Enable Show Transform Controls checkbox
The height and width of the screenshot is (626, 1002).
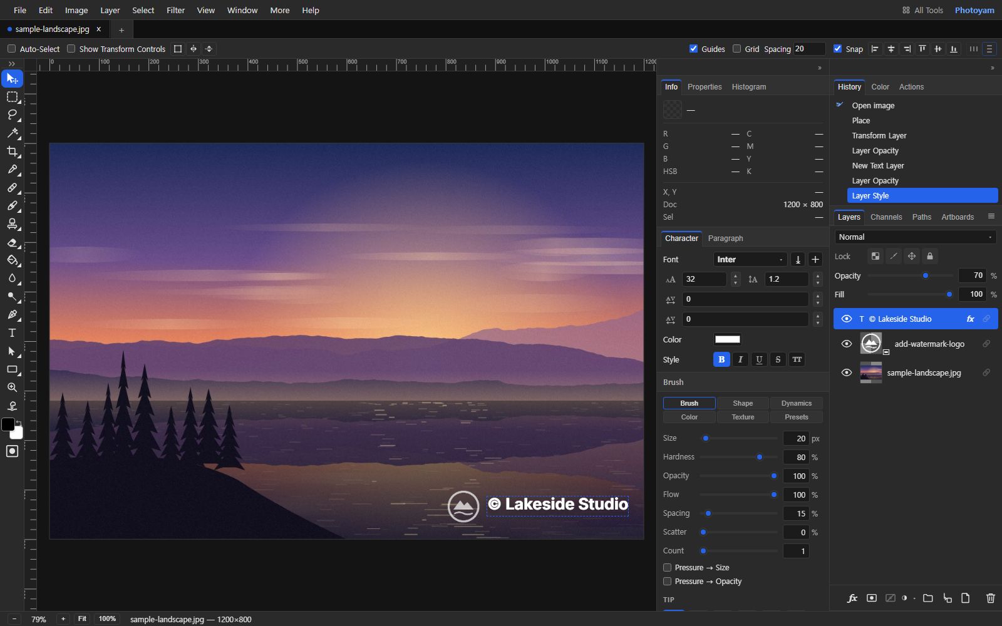click(71, 49)
